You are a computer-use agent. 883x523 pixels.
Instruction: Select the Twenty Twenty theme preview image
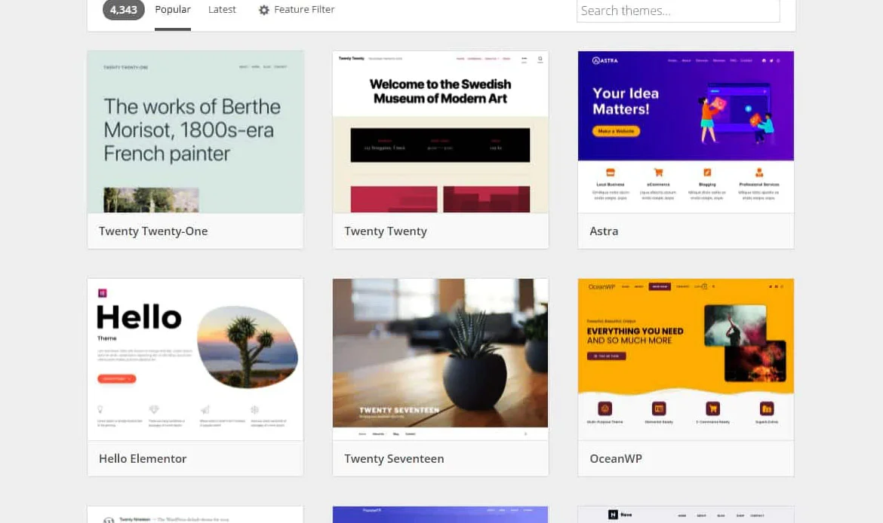coord(441,132)
